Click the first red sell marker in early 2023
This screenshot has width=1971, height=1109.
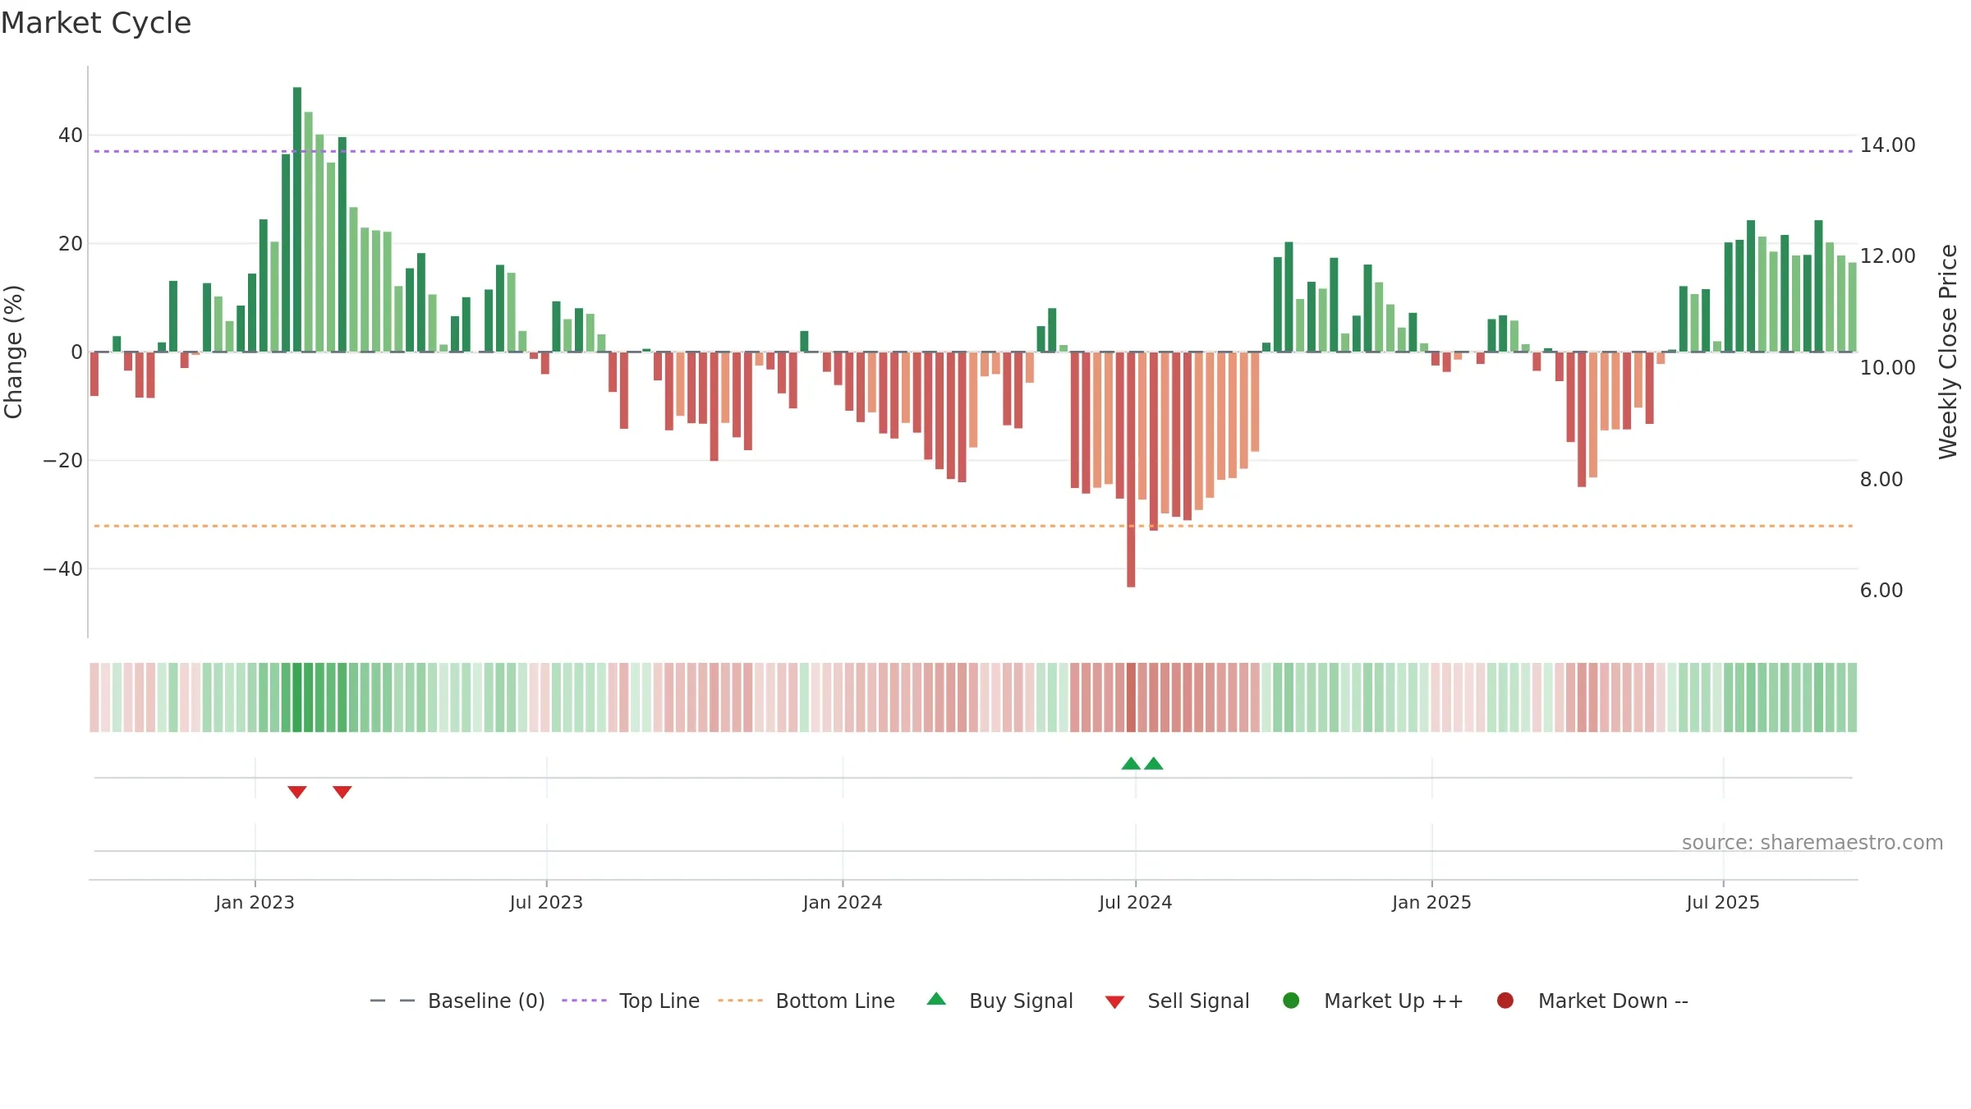pos(297,792)
